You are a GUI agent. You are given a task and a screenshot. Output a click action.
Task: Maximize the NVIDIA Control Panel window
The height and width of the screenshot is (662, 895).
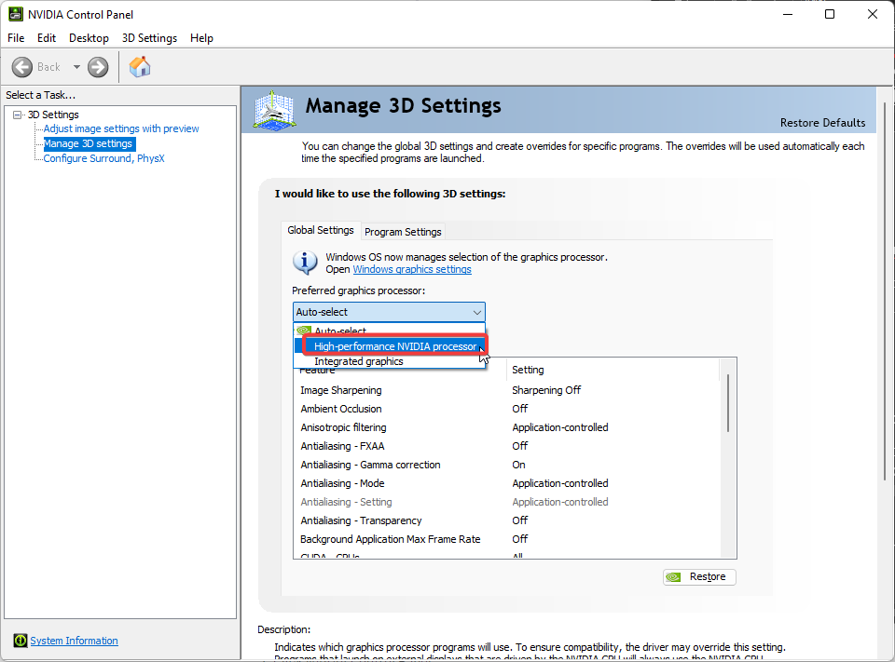tap(830, 14)
